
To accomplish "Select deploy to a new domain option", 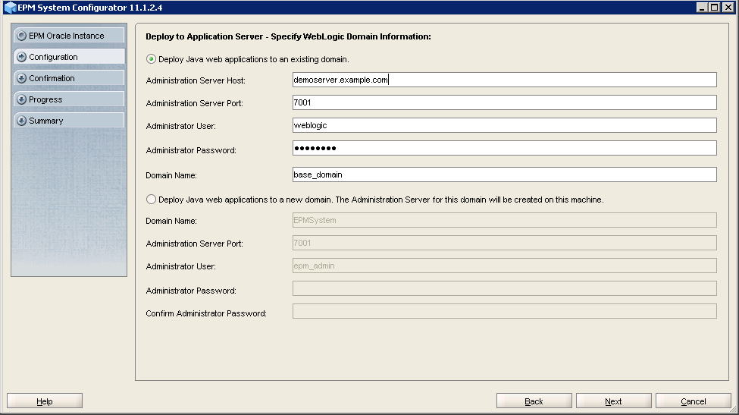I will pyautogui.click(x=152, y=200).
